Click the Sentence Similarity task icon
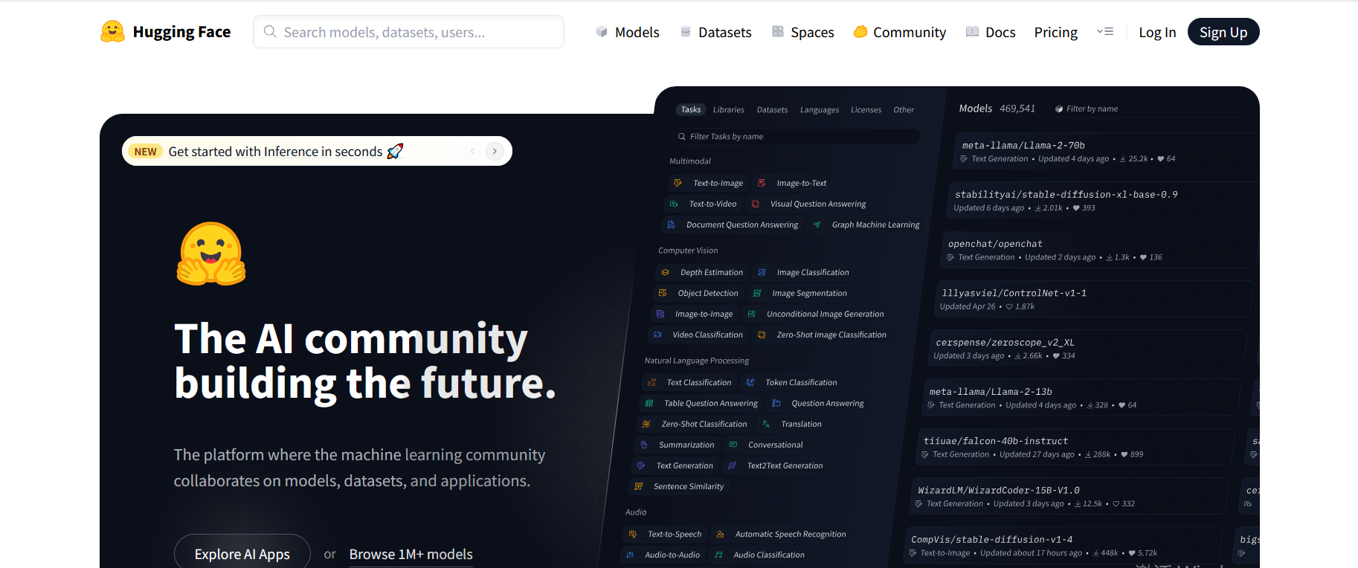Viewport: 1358px width, 568px height. click(x=639, y=486)
